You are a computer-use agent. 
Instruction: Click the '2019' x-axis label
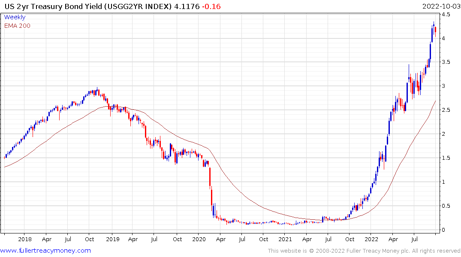(x=113, y=239)
